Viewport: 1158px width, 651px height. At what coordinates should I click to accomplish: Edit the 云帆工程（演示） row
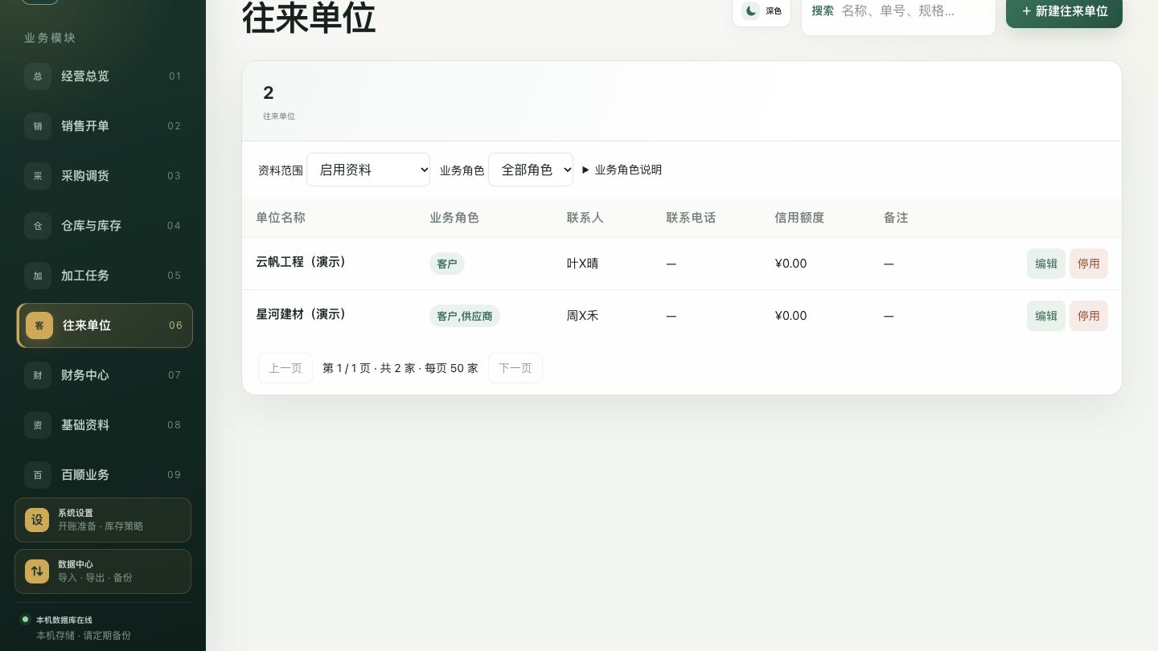click(x=1046, y=264)
